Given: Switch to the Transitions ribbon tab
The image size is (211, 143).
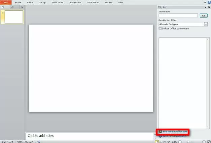Looking at the screenshot, I should tap(58, 2).
